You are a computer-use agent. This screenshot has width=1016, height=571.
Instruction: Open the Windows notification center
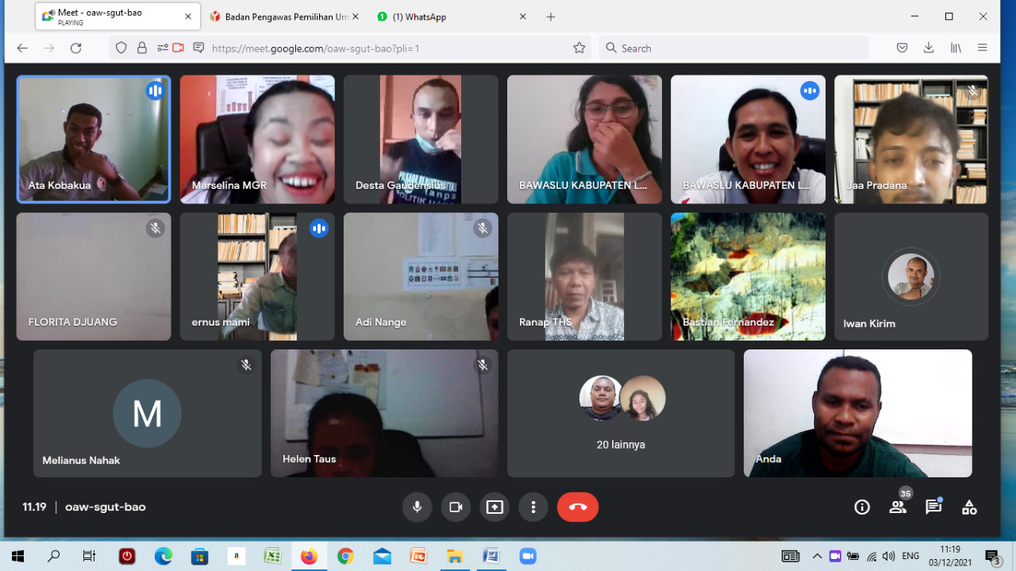tap(992, 557)
